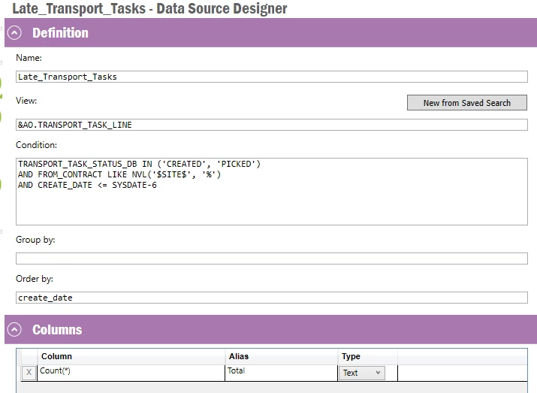The height and width of the screenshot is (393, 537).
Task: Collapse the Definition section chevron
Action: (14, 33)
